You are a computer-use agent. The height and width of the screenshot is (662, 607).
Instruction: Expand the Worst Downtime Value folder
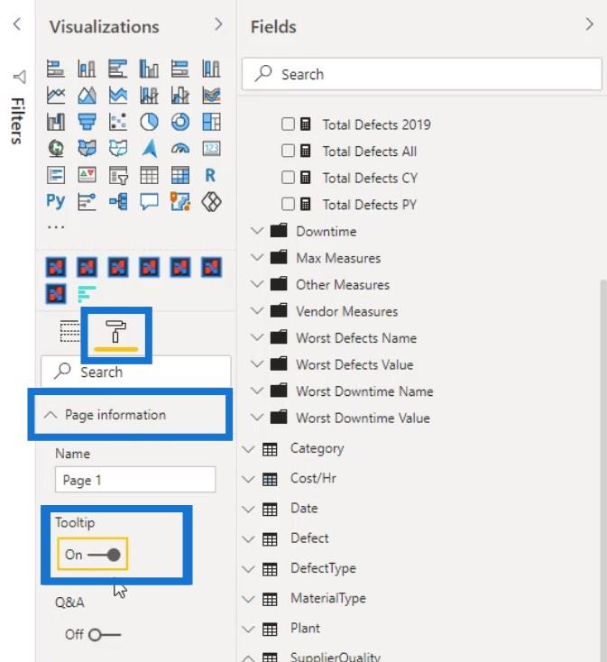point(257,418)
